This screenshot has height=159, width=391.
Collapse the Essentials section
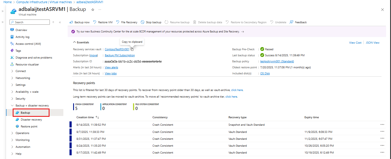click(75, 42)
